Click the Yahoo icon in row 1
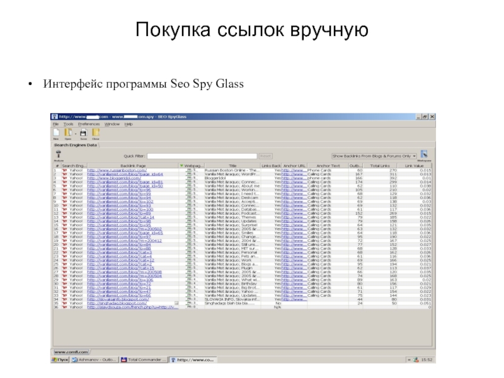Viewport: 504px width, 378px height. click(x=65, y=170)
